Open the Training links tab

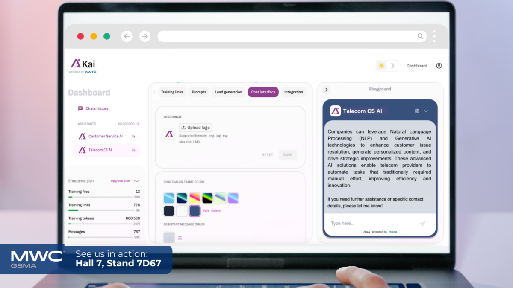pos(172,92)
